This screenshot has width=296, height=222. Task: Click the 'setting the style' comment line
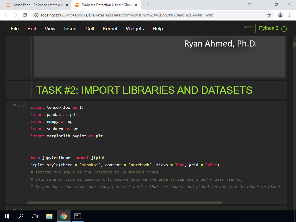pyautogui.click(x=95, y=172)
